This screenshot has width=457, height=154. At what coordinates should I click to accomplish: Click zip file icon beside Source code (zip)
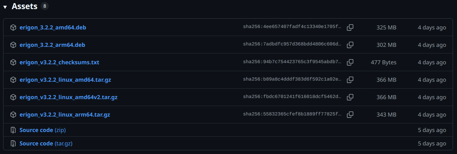pyautogui.click(x=13, y=130)
